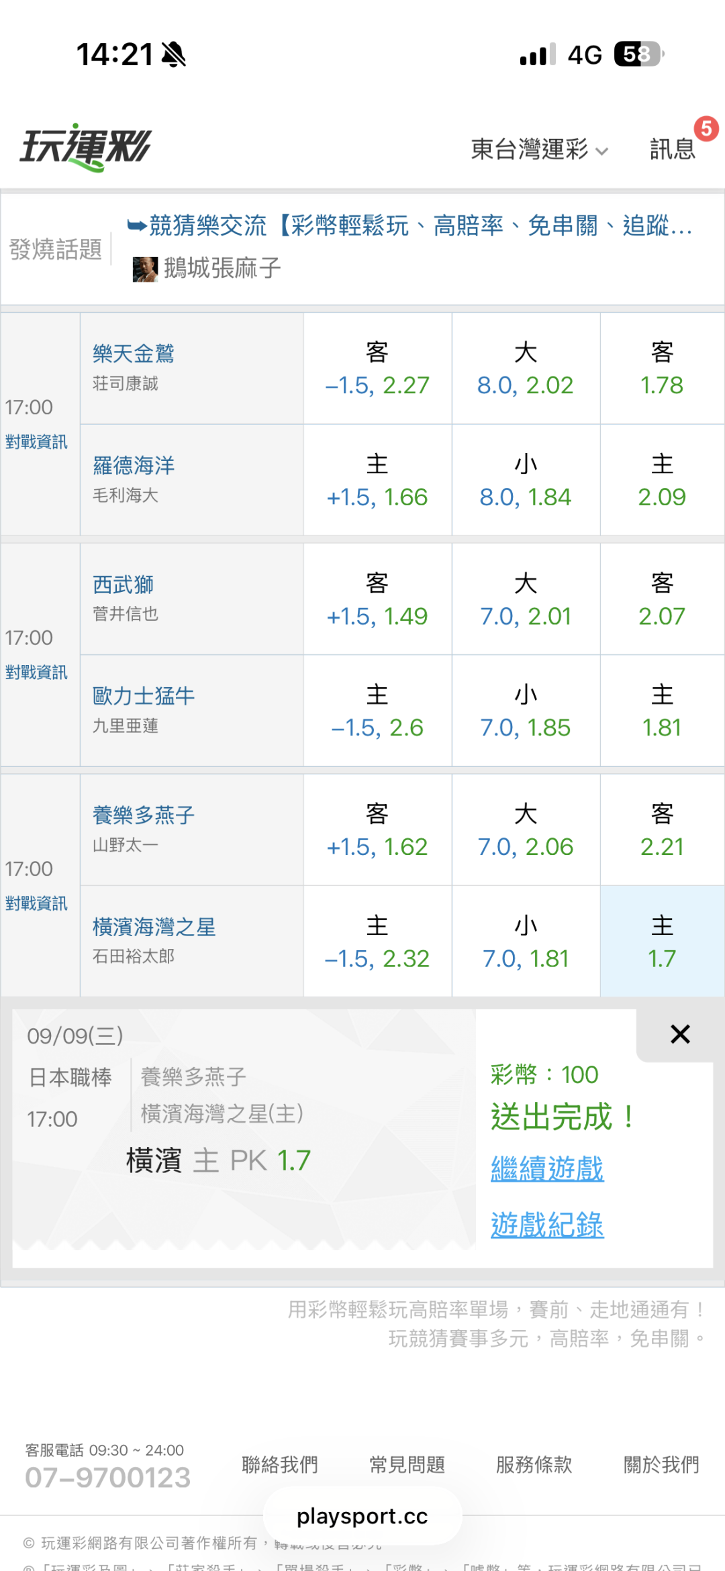Open the 西武獅 team page
This screenshot has width=725, height=1571.
pyautogui.click(x=123, y=585)
